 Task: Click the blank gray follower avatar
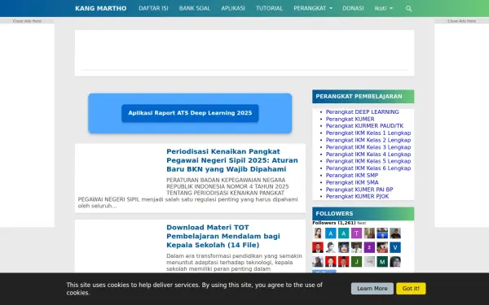coord(369,262)
